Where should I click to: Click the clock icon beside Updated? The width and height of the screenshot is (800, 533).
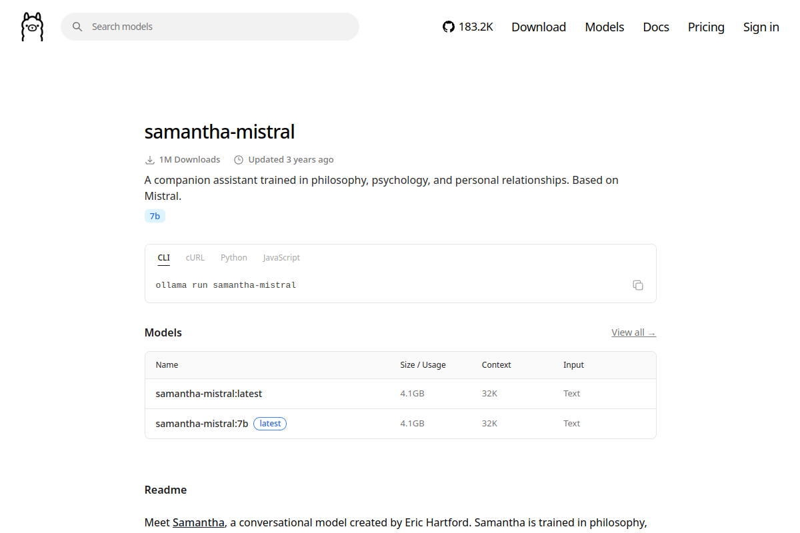click(239, 160)
